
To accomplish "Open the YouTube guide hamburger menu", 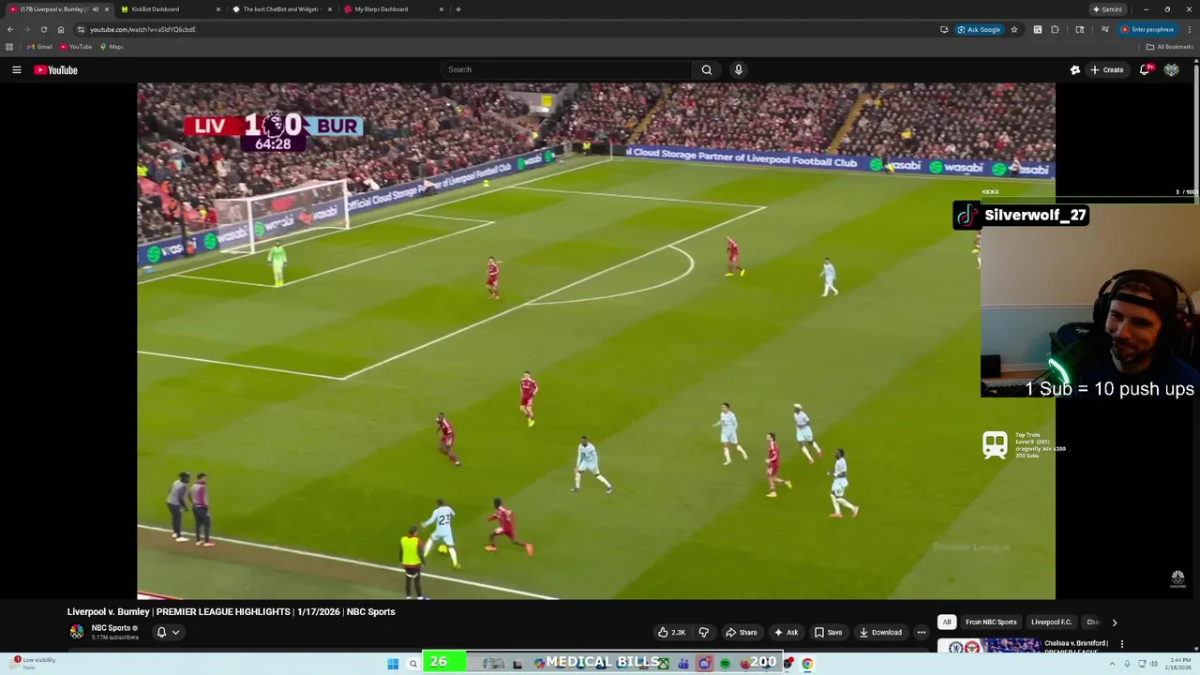I will 17,69.
